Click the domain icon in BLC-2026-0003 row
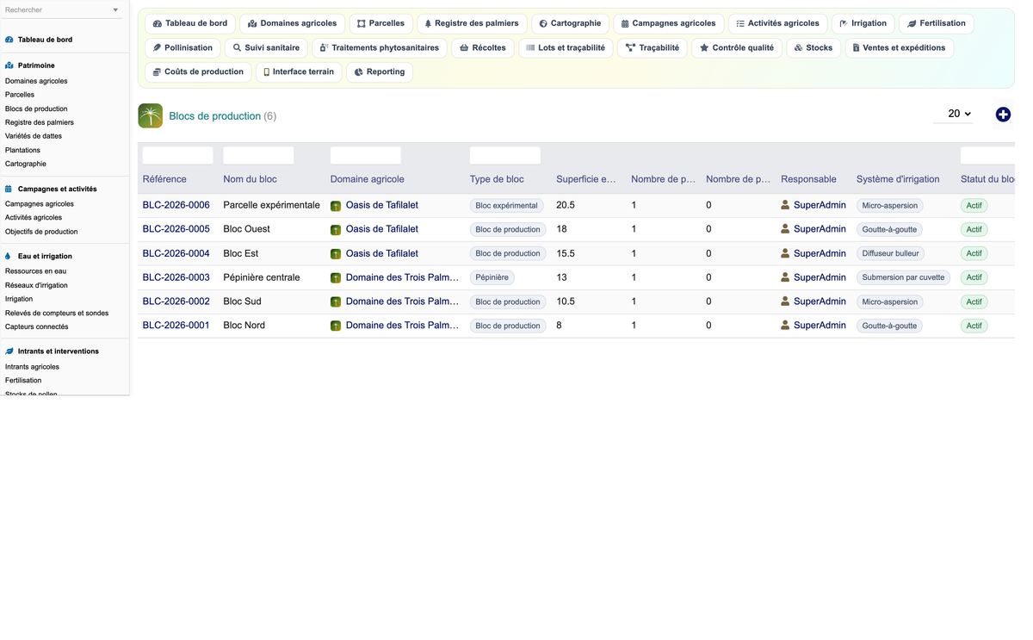This screenshot has height=640, width=1033. [x=336, y=278]
